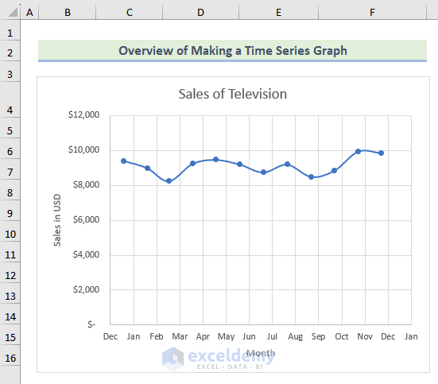
Task: Click the 'Oct' axis label
Action: click(x=342, y=336)
